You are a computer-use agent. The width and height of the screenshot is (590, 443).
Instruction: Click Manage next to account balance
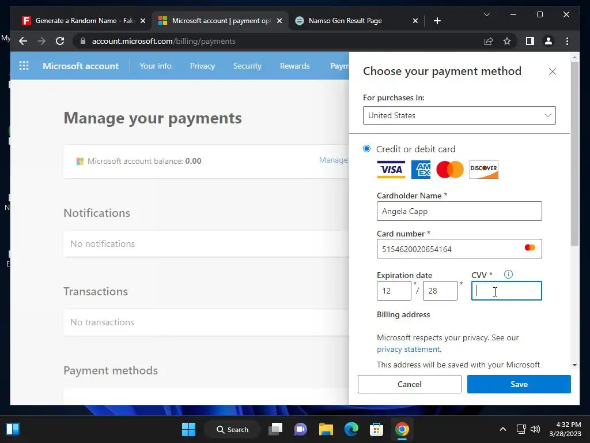[334, 160]
